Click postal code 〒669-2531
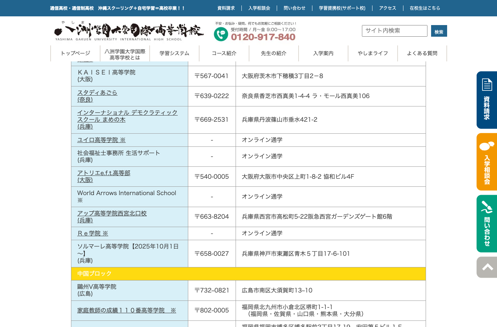The width and height of the screenshot is (497, 327). click(x=212, y=120)
